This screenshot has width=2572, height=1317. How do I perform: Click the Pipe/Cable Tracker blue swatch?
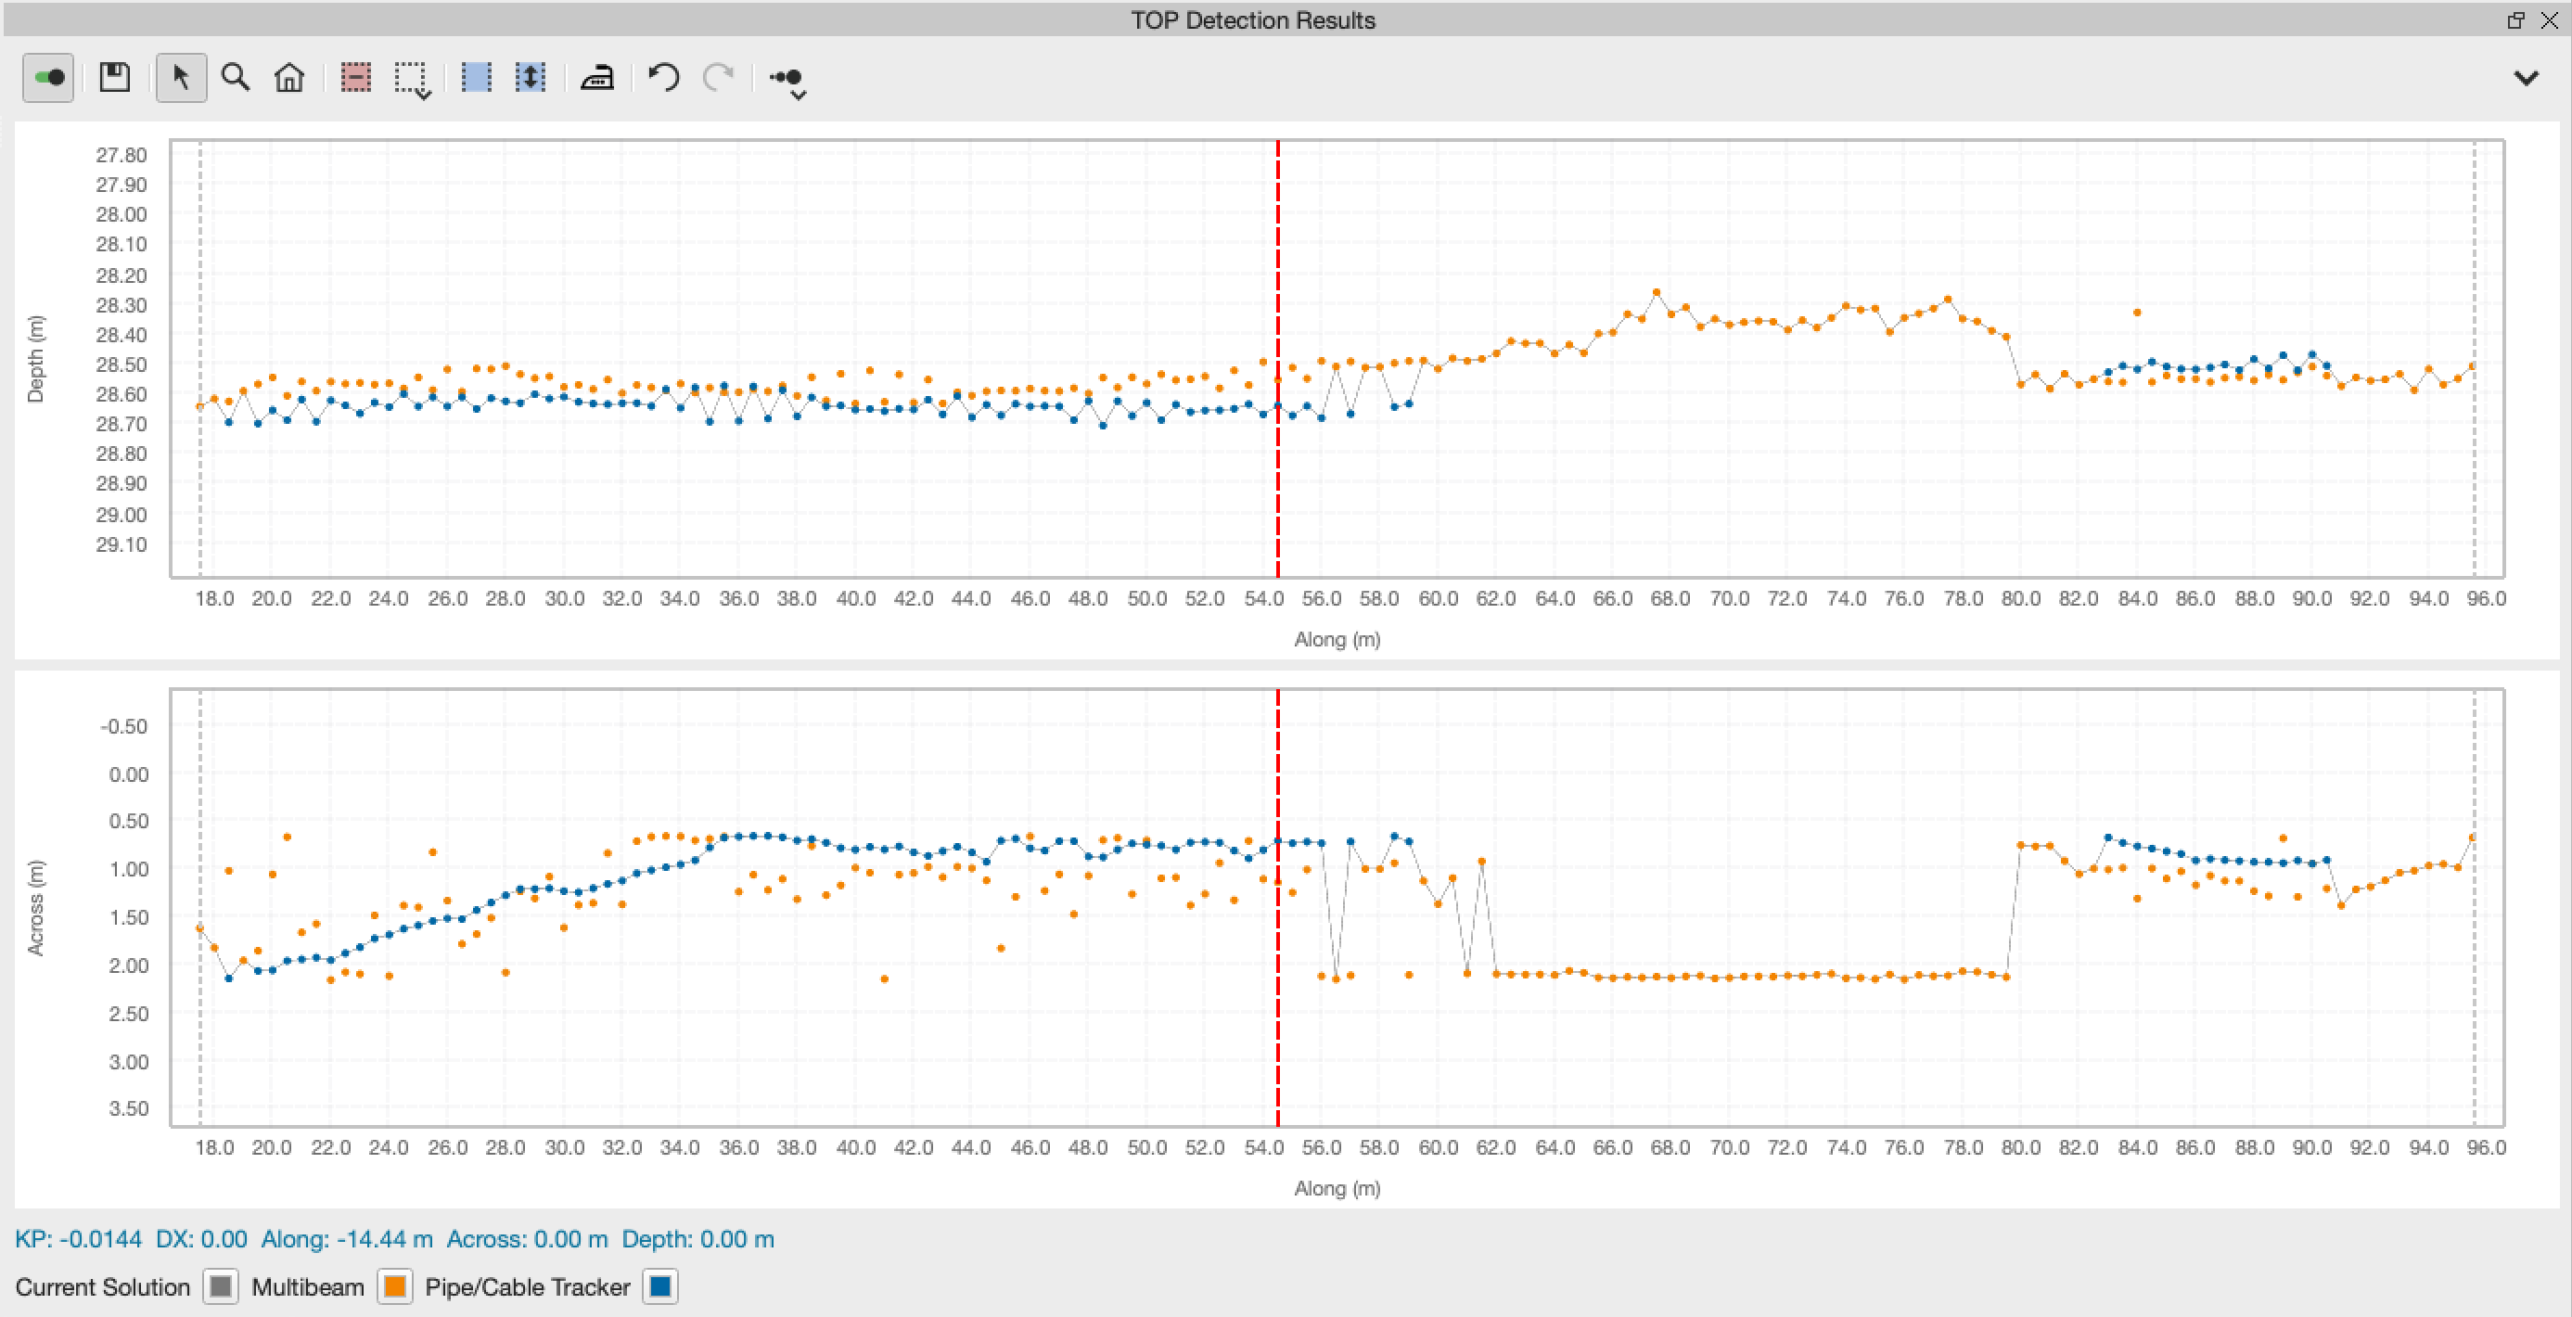click(660, 1287)
